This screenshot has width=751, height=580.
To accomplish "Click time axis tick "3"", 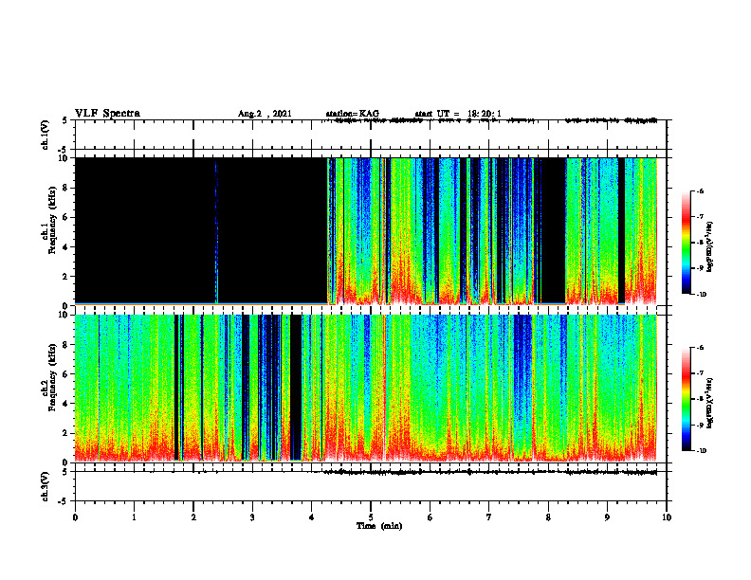I will pos(252,517).
